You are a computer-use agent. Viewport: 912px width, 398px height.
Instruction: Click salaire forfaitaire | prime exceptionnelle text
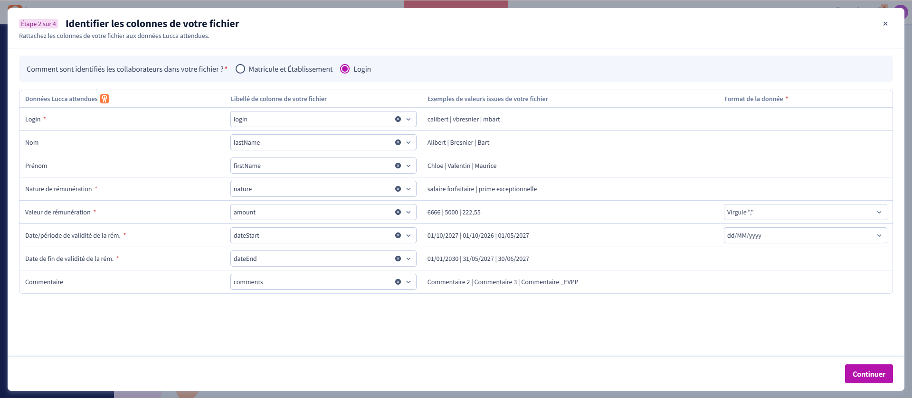pyautogui.click(x=482, y=189)
